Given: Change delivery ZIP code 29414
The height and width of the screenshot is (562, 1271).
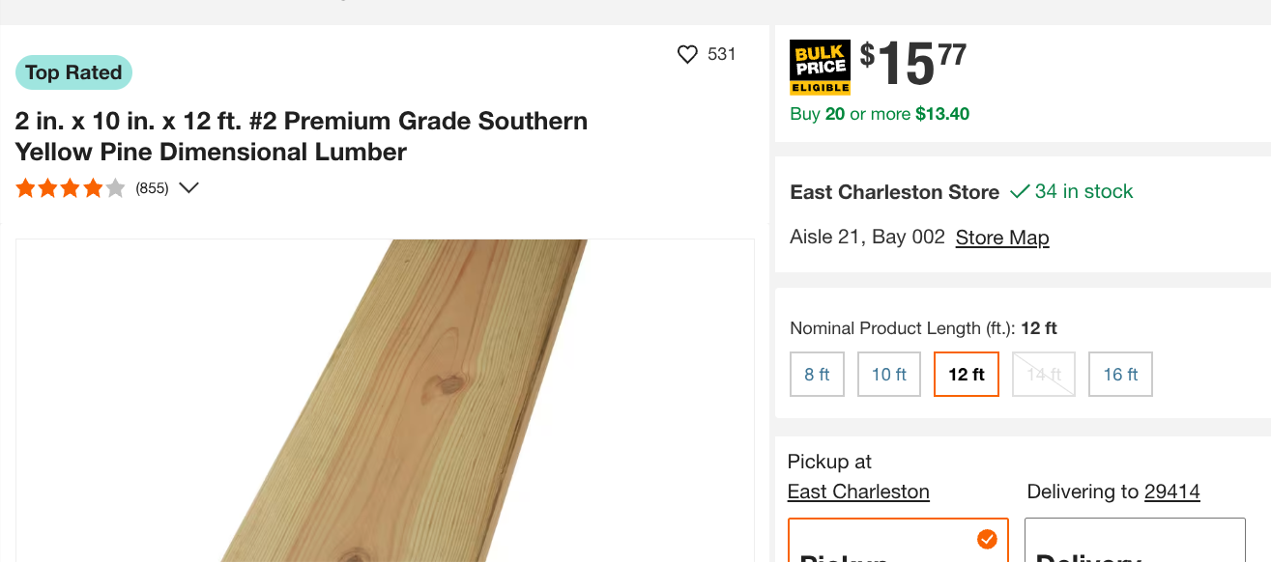Looking at the screenshot, I should tap(1171, 492).
